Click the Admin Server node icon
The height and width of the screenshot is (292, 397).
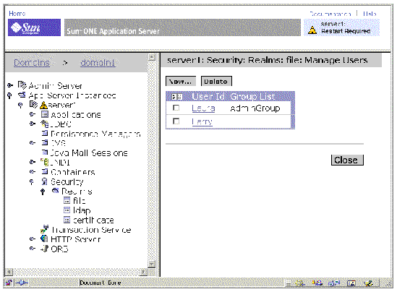tap(22, 85)
